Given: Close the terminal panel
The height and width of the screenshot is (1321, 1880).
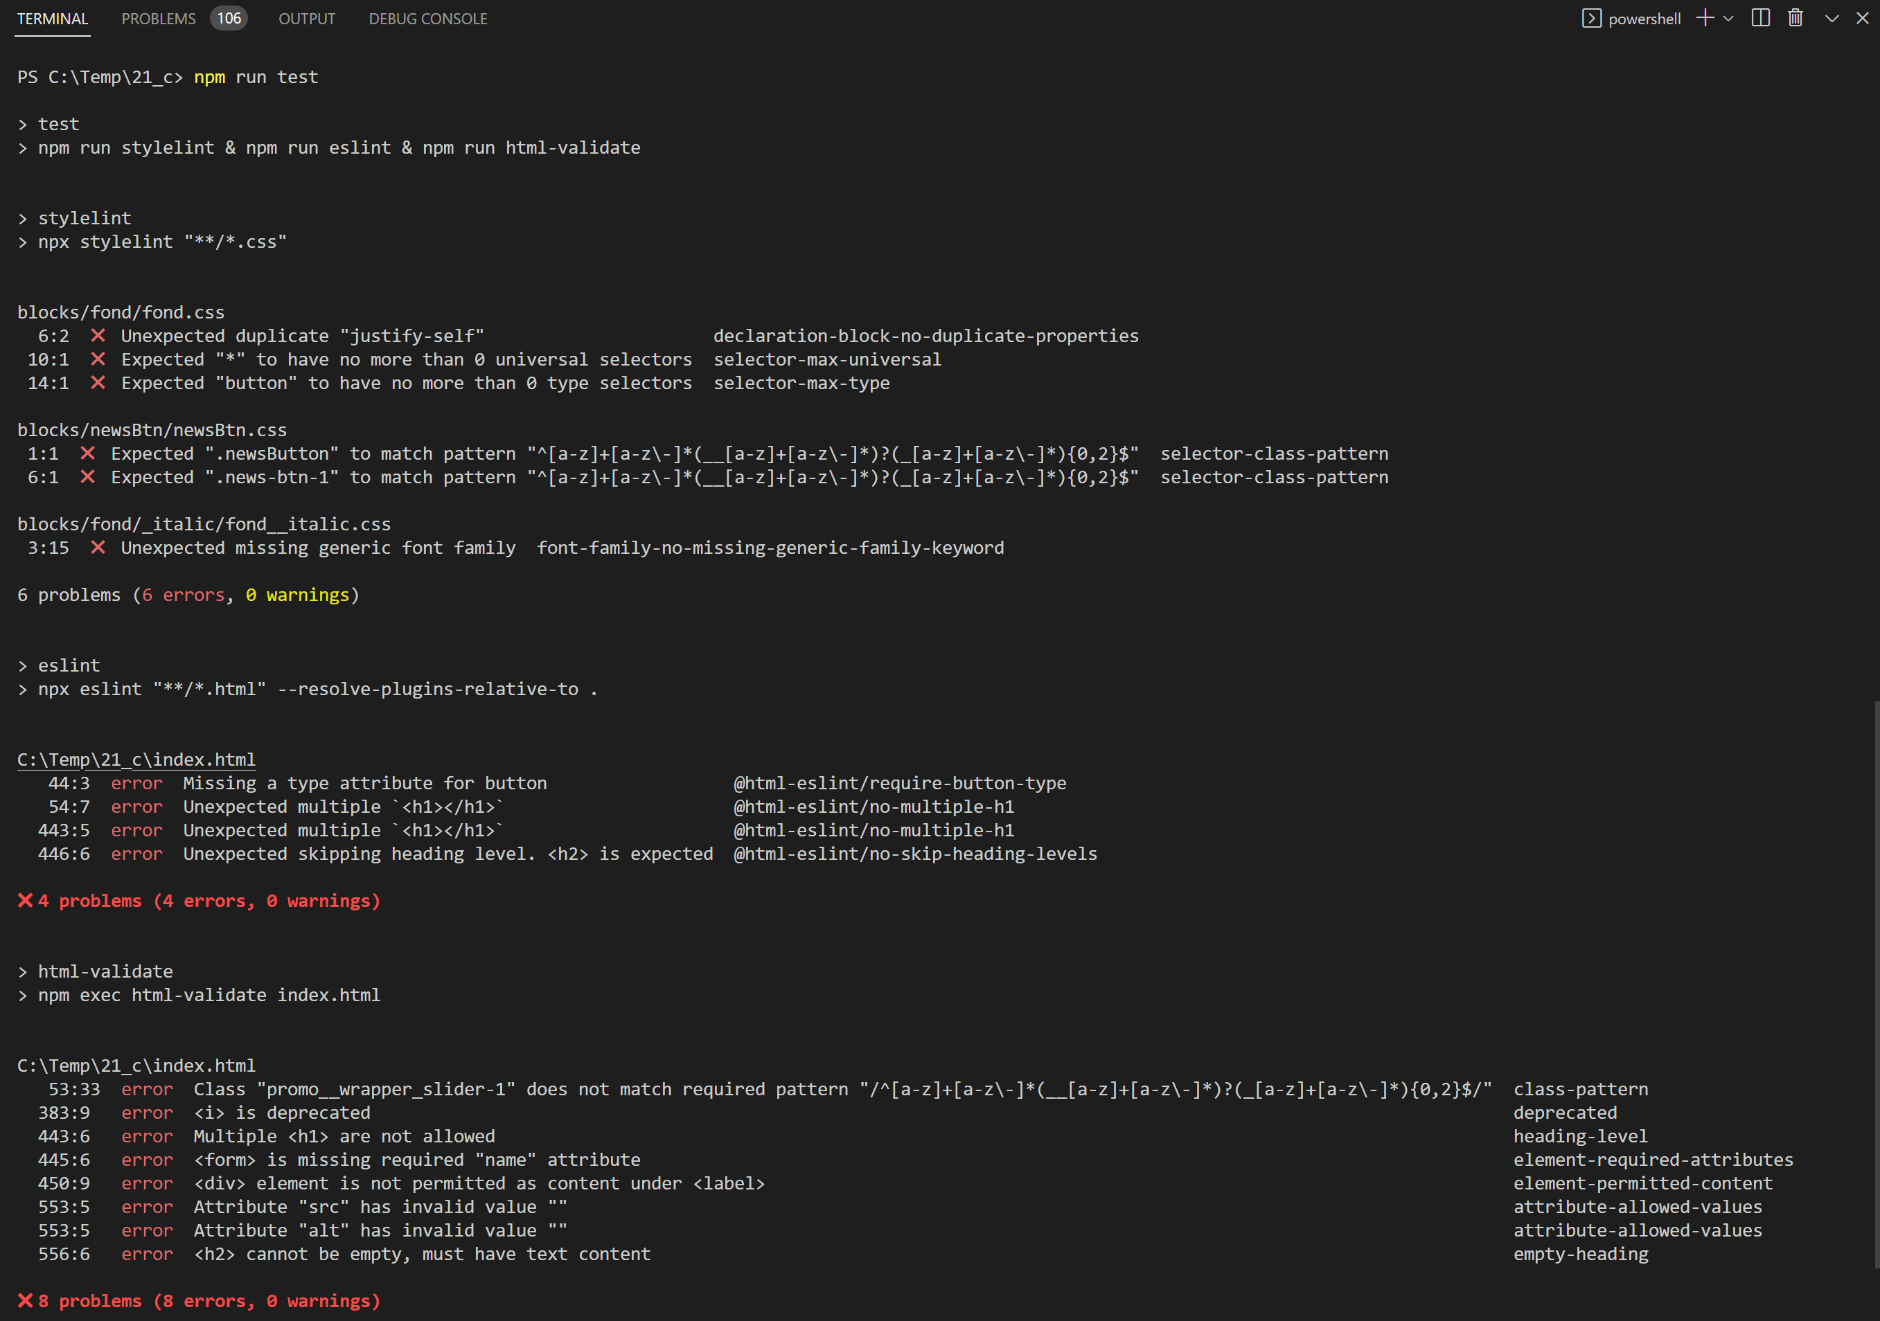Looking at the screenshot, I should point(1862,18).
